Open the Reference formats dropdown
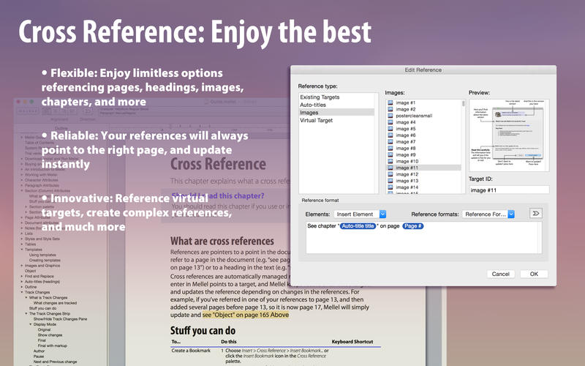This screenshot has height=366, width=585. [489, 214]
